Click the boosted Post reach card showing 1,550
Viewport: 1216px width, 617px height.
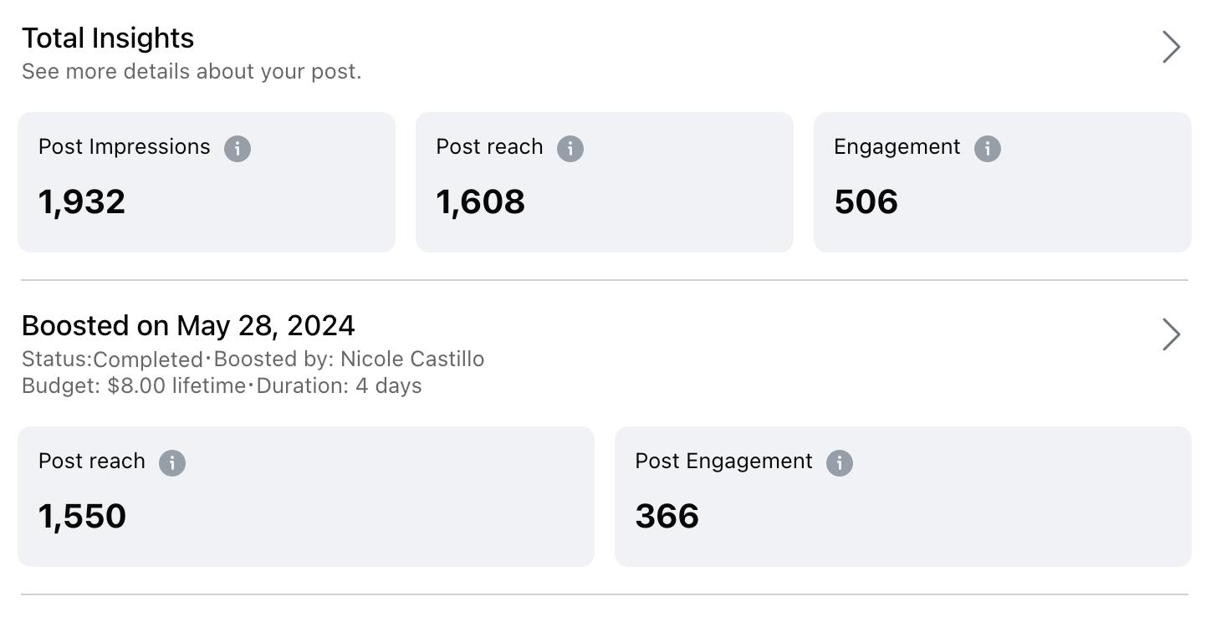point(305,497)
